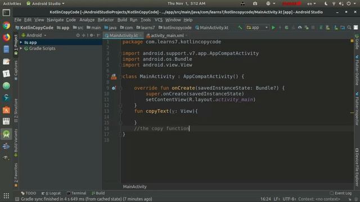Toggle the Device File Explorer window
This screenshot has height=202, width=360.
pos(357,167)
